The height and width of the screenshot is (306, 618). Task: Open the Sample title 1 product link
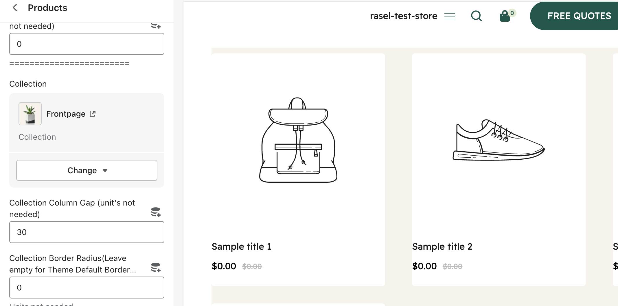241,247
